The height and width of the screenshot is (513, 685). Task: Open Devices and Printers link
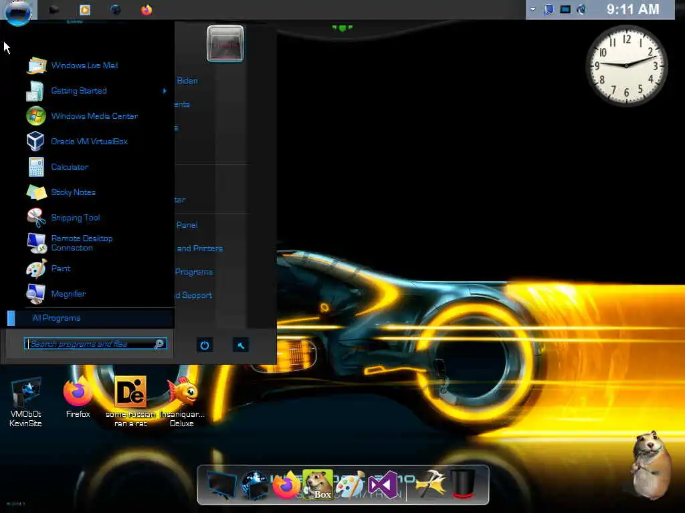[199, 248]
